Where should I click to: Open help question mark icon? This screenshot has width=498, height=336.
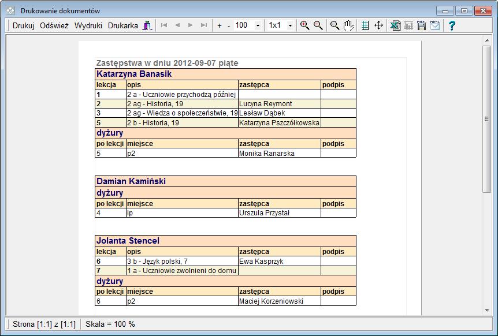point(452,25)
